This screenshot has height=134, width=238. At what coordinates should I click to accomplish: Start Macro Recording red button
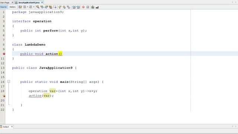click(83, 7)
